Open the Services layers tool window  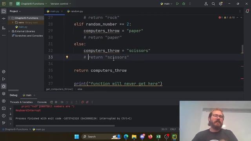tap(4, 94)
